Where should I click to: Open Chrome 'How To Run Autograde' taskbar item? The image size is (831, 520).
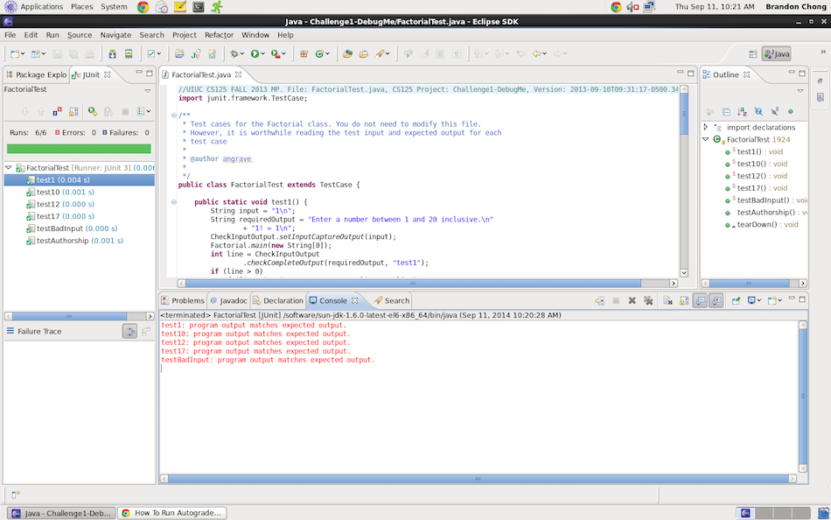pyautogui.click(x=172, y=513)
